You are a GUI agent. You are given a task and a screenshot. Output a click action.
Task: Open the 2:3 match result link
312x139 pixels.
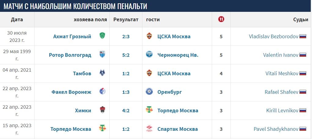(126, 37)
